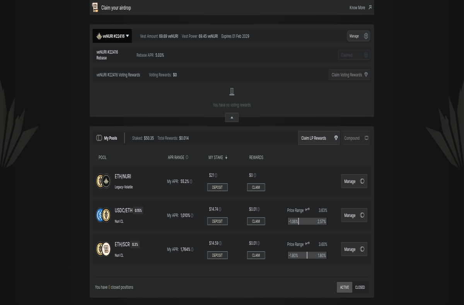
Task: Click the 0.15% fee badge on USDC/ETH
Action: pyautogui.click(x=138, y=210)
